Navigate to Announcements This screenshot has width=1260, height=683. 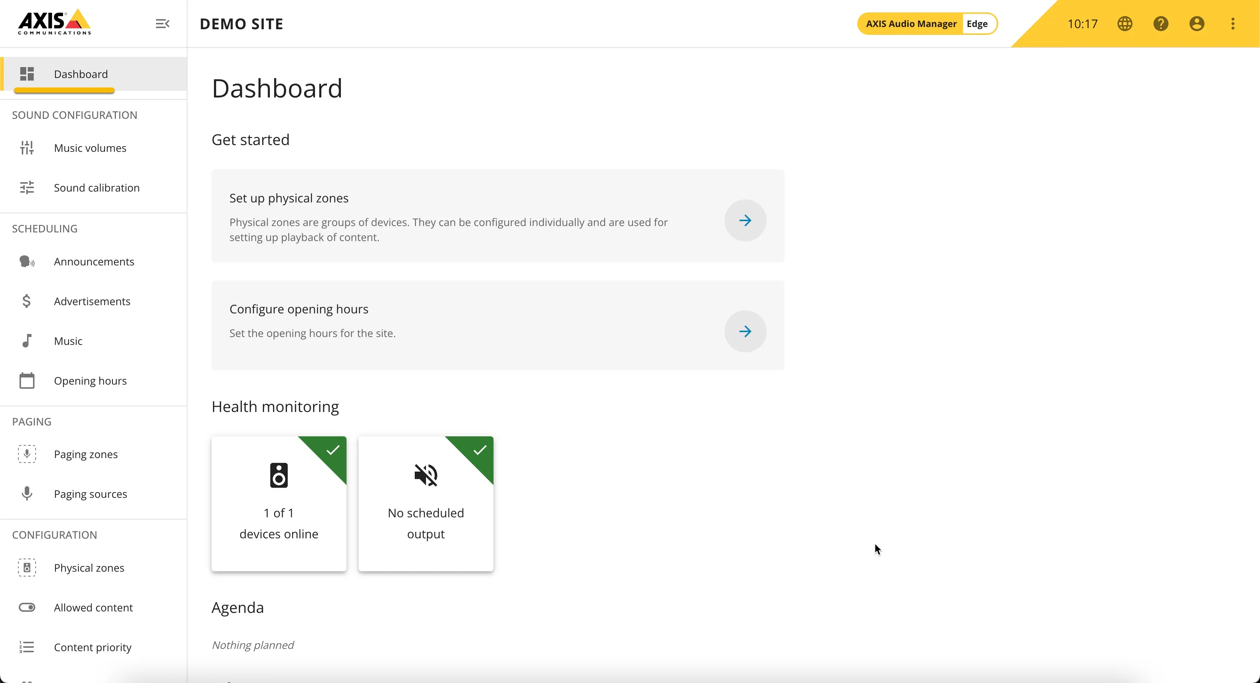[x=94, y=262]
